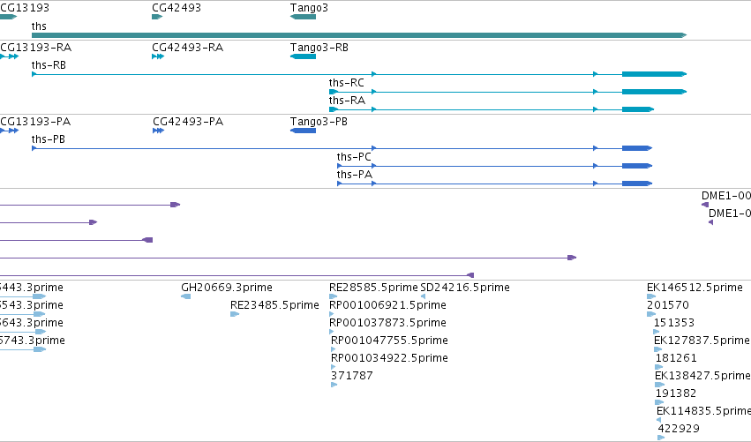Select the shortest purple feature line

click(49, 222)
